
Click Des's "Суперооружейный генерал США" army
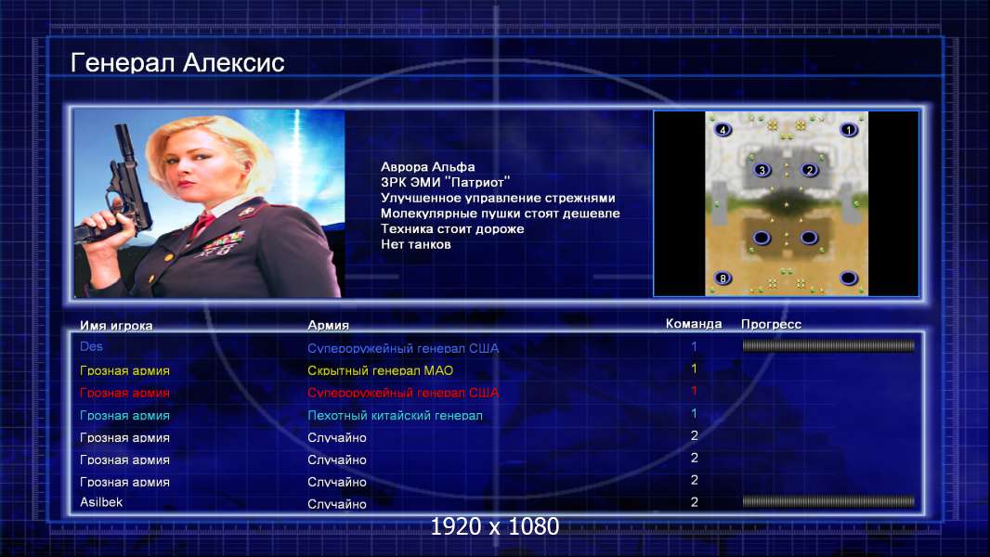[403, 348]
